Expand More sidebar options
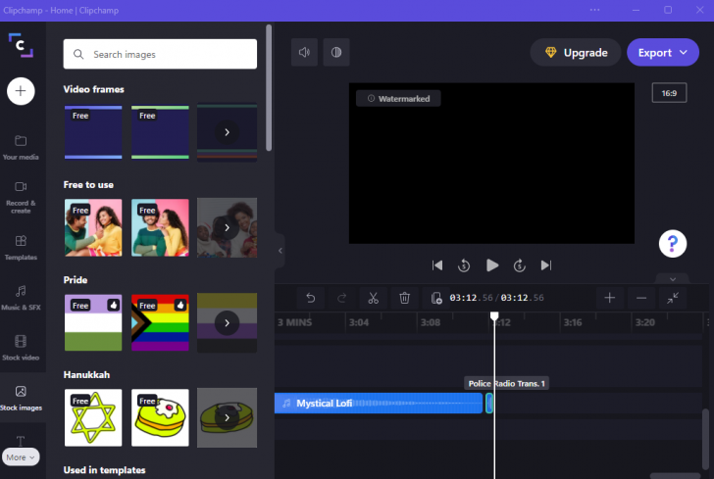This screenshot has width=714, height=479. click(x=21, y=456)
